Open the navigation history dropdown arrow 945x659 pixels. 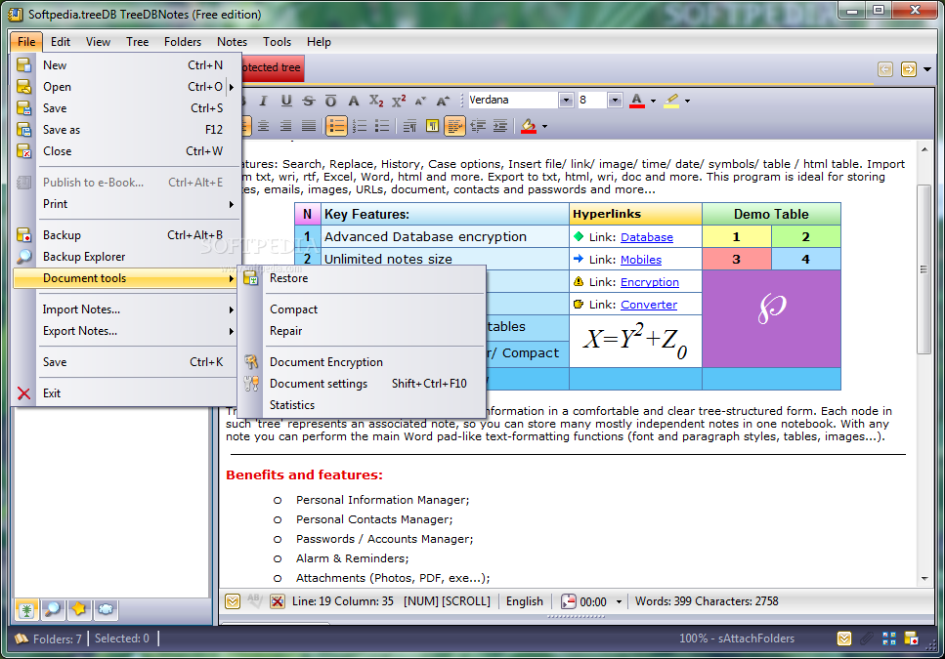(x=927, y=70)
